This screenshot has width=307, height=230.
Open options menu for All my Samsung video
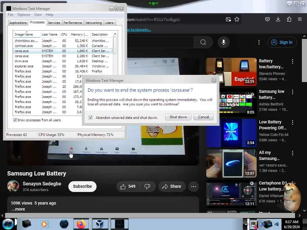293,153
